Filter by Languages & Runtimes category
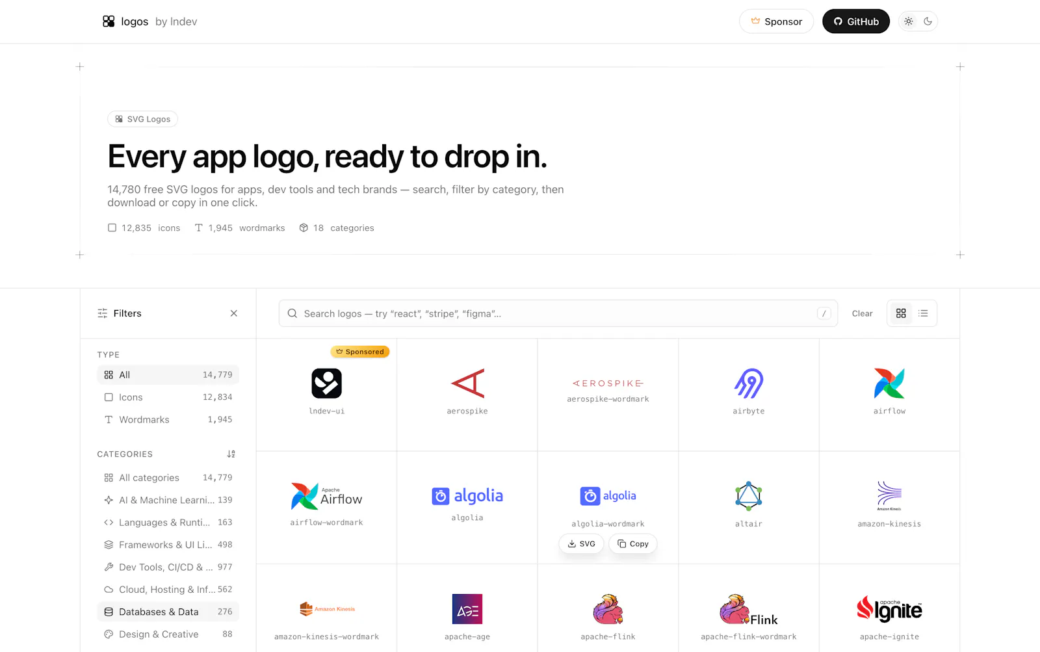Image resolution: width=1040 pixels, height=652 pixels. pyautogui.click(x=168, y=523)
